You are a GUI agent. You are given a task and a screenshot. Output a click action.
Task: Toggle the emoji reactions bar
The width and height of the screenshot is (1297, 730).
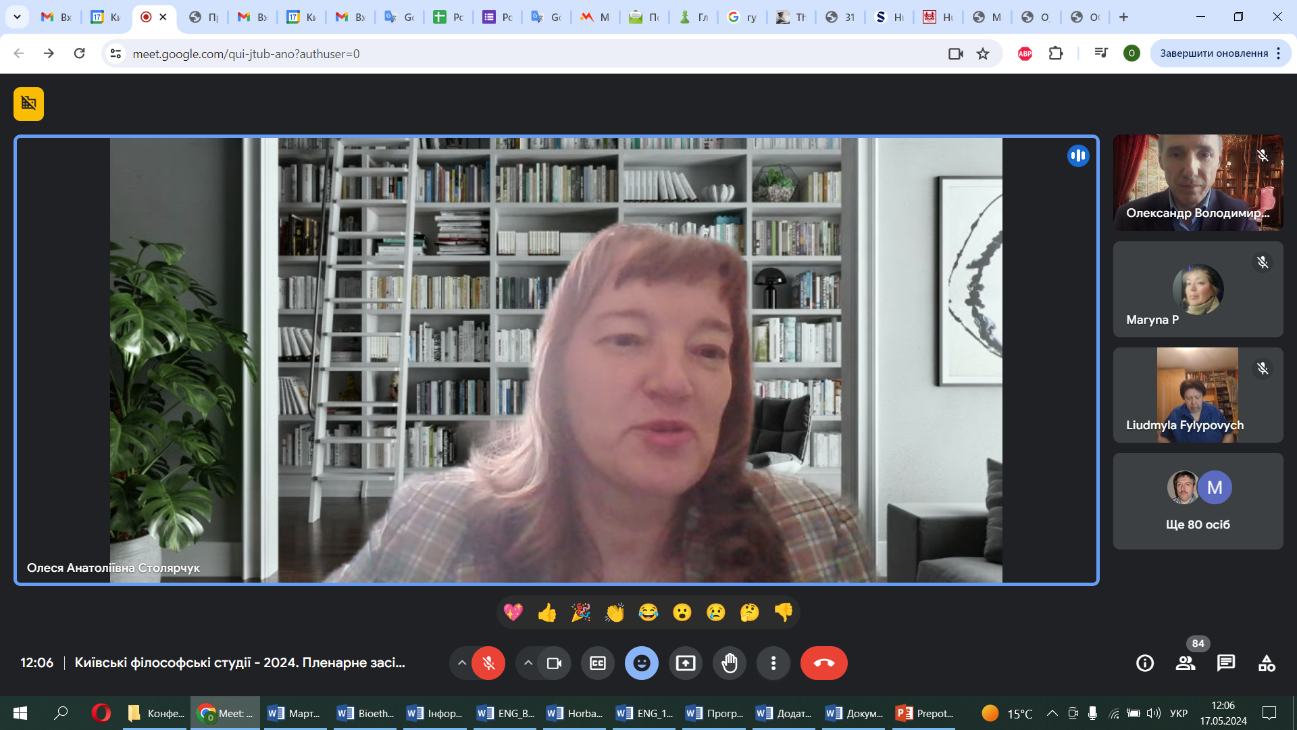tap(642, 663)
